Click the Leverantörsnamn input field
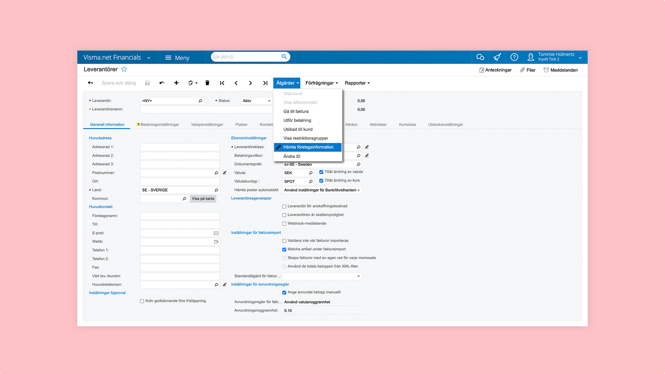The height and width of the screenshot is (374, 665). pyautogui.click(x=206, y=109)
